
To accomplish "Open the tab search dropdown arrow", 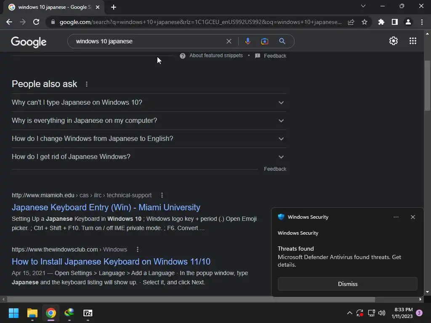I will click(x=363, y=6).
